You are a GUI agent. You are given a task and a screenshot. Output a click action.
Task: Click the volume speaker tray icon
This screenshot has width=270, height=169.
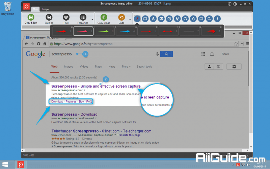(x=248, y=165)
